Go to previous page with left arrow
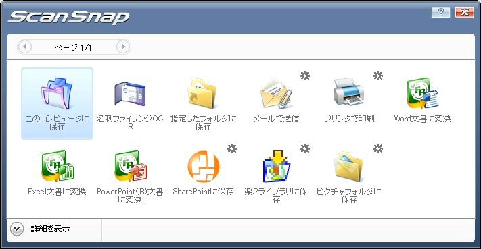 point(25,47)
